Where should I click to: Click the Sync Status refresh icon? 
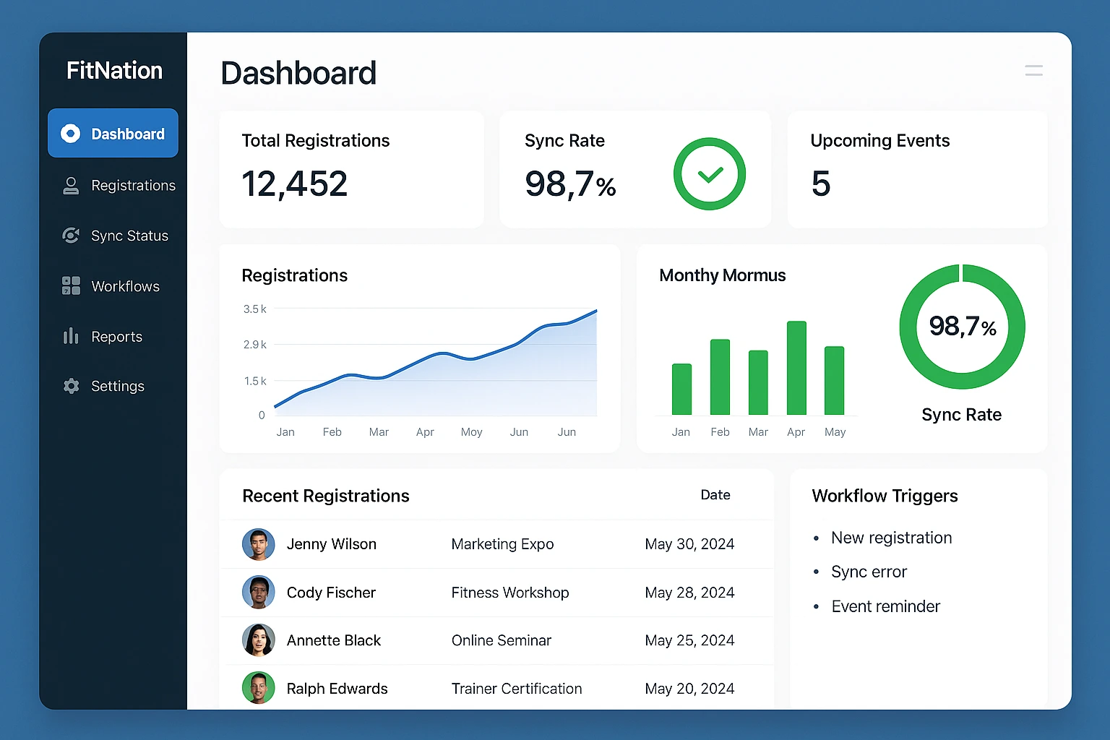(x=71, y=236)
